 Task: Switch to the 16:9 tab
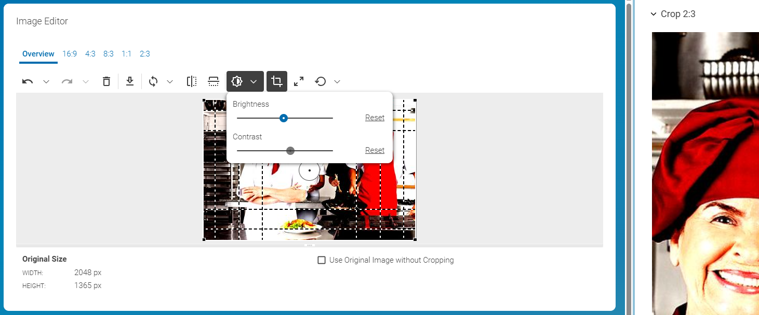pos(70,53)
